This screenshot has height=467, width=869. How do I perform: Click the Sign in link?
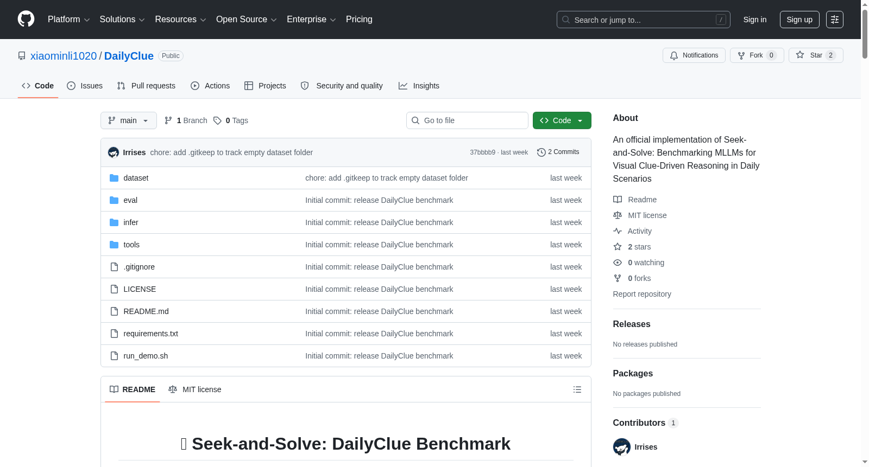pyautogui.click(x=755, y=20)
